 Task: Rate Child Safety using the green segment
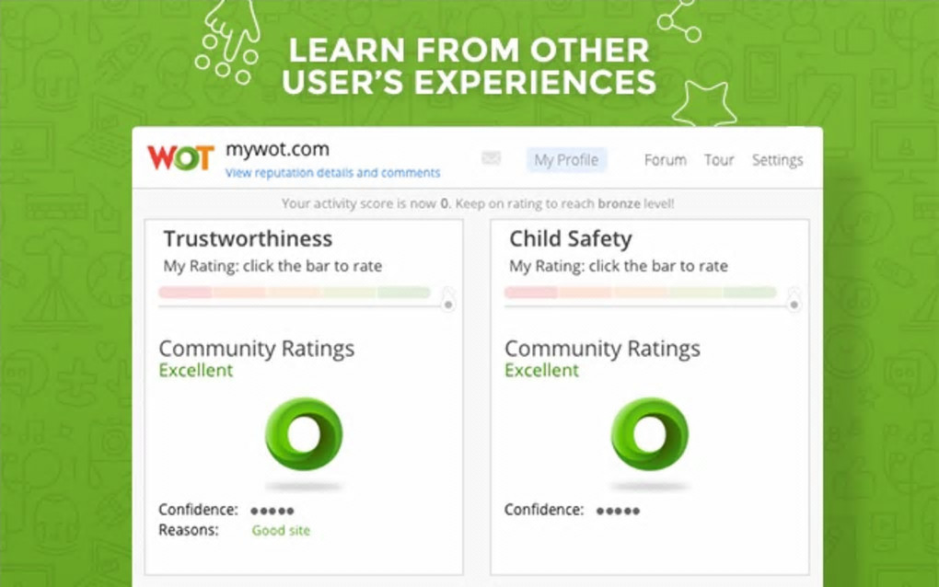(x=749, y=293)
